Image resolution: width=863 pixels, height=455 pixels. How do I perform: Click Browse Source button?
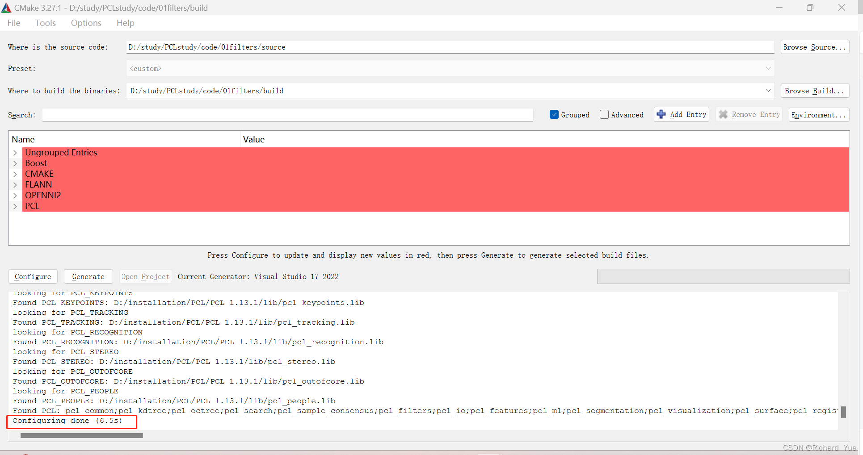click(815, 47)
